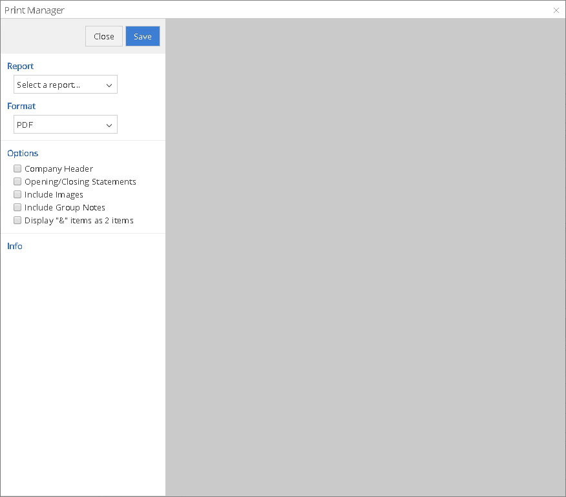
Task: Check the Include Images box
Action: click(x=18, y=194)
